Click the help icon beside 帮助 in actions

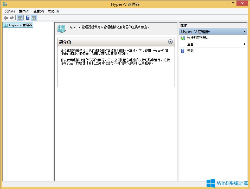[183, 51]
